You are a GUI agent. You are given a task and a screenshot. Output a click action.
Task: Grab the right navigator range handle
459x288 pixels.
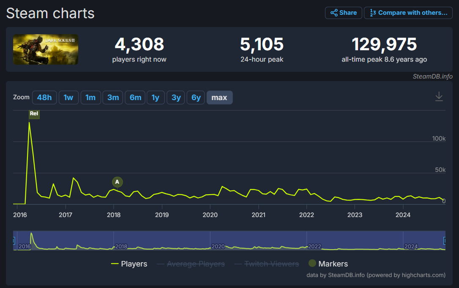[x=445, y=241]
